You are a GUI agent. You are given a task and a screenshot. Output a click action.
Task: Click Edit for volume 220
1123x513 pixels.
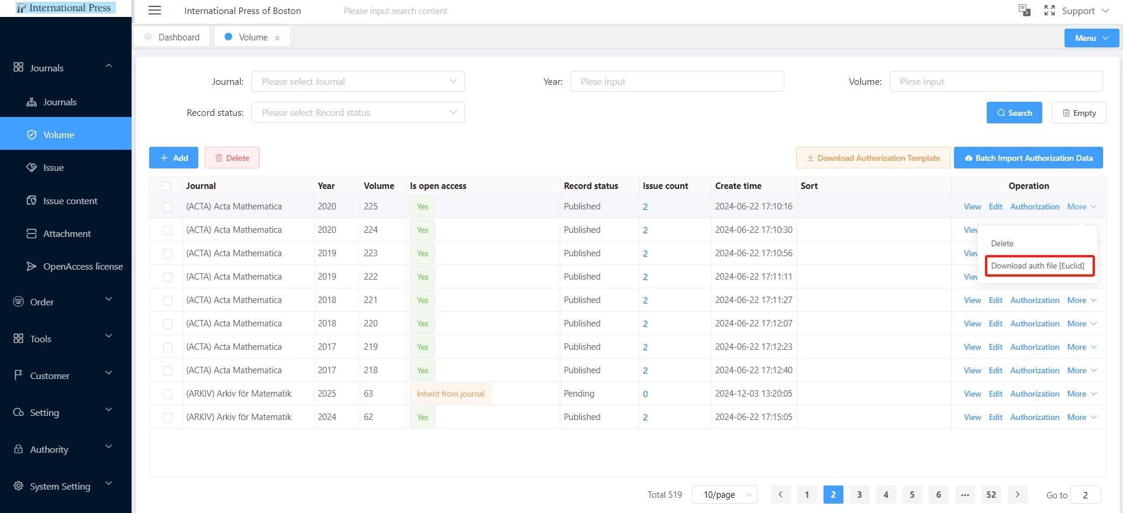pos(995,323)
